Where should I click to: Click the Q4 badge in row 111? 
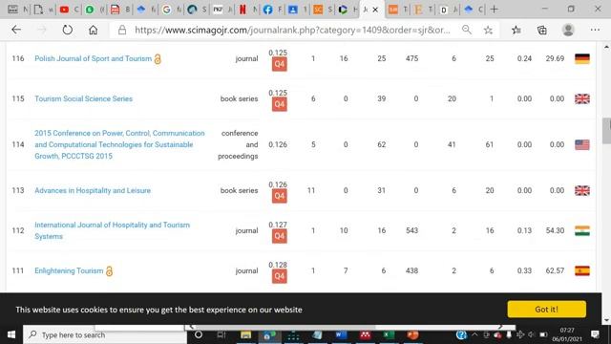[279, 276]
